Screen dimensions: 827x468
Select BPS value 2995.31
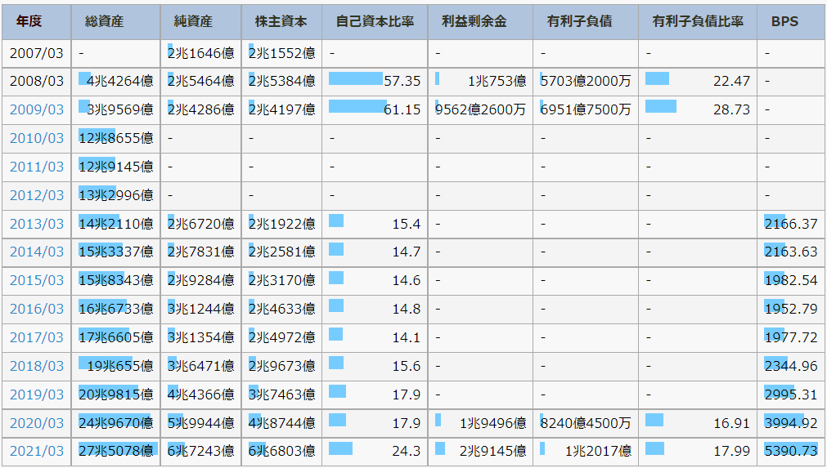791,394
